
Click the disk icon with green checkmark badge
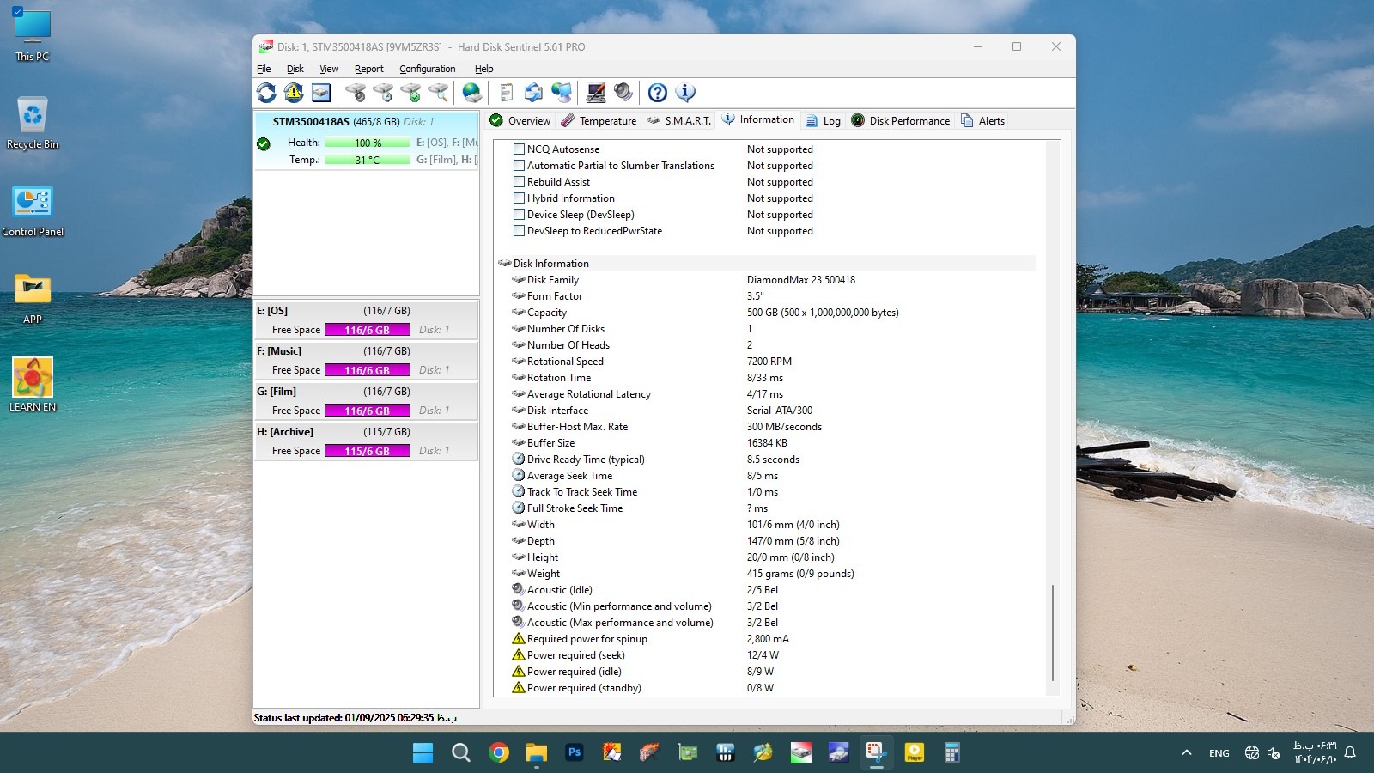[x=410, y=93]
